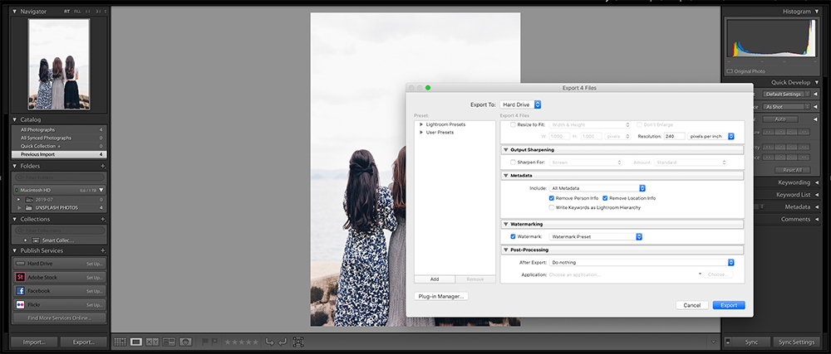Click the Adobe Stock service icon

(x=20, y=277)
